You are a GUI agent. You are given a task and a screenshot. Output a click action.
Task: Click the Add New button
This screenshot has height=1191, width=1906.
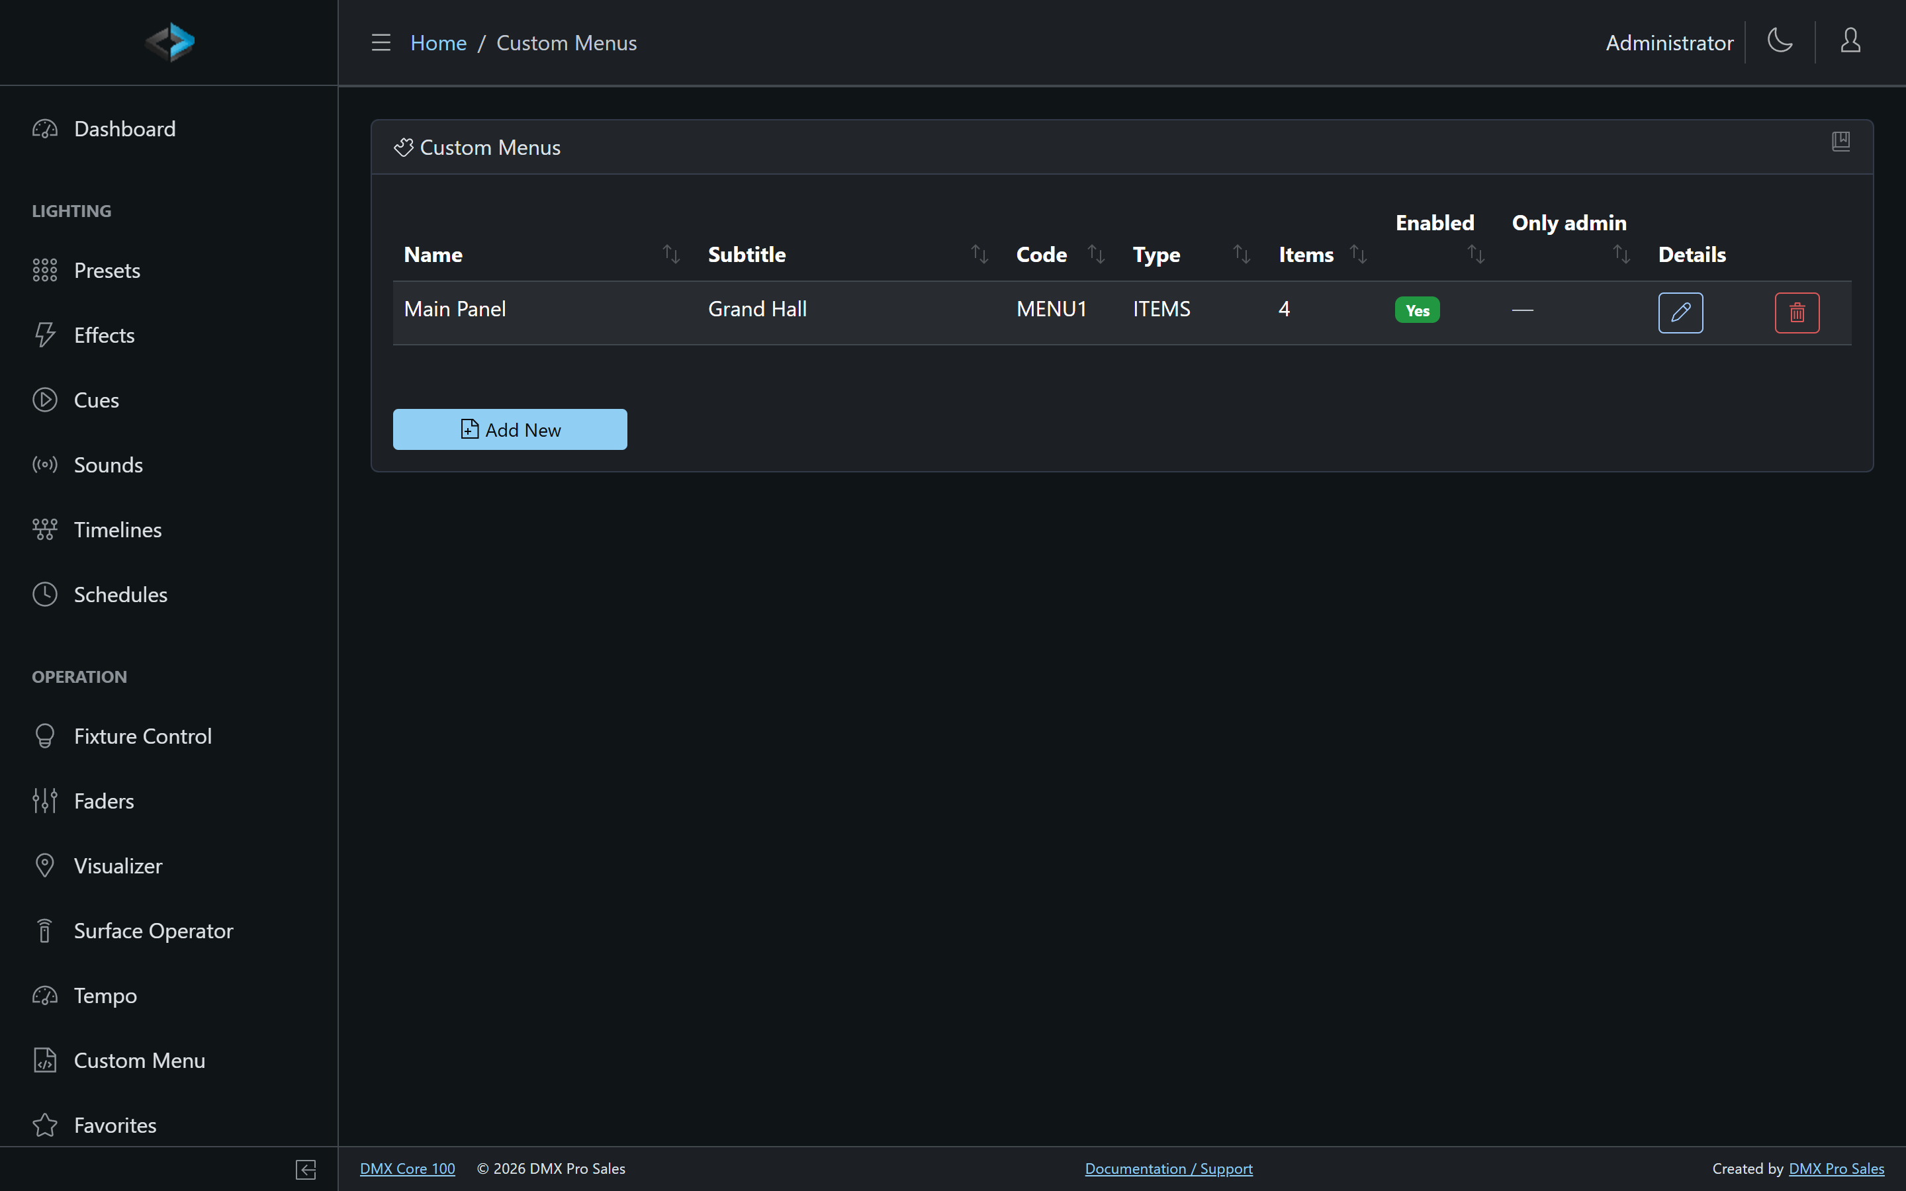click(510, 429)
